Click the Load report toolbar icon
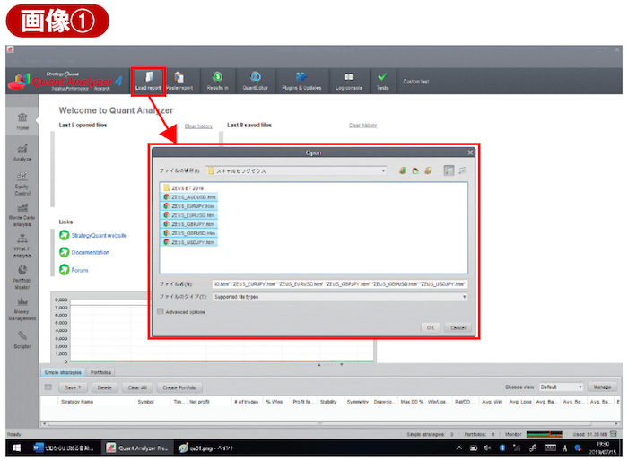This screenshot has width=628, height=461. pos(148,81)
